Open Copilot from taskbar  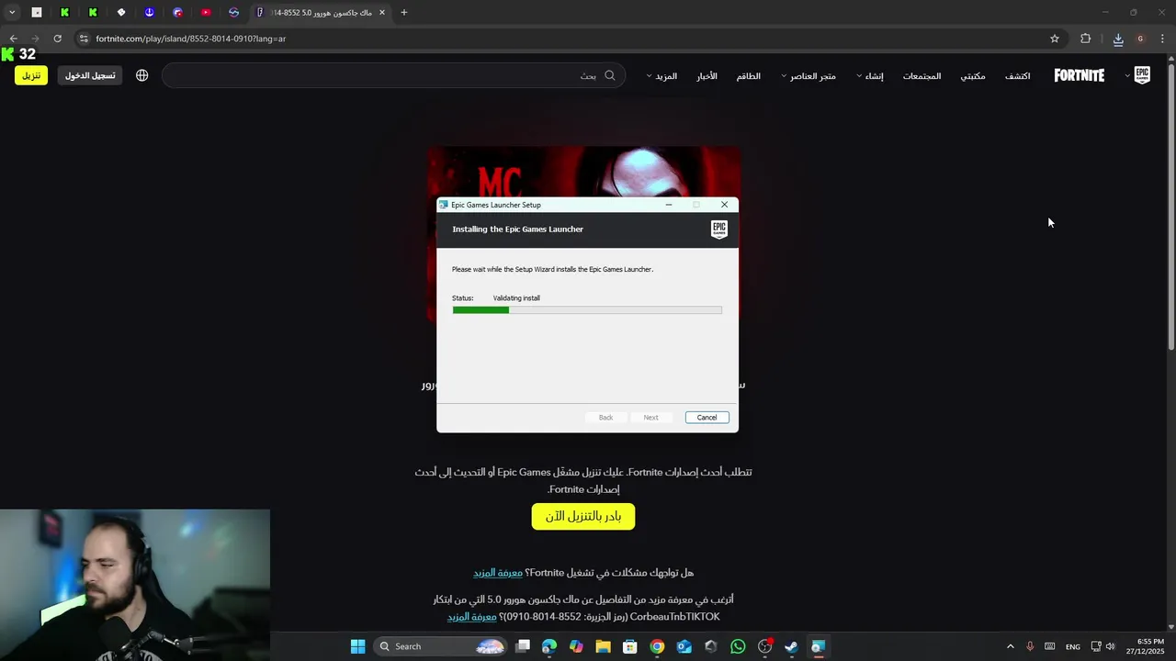(576, 646)
